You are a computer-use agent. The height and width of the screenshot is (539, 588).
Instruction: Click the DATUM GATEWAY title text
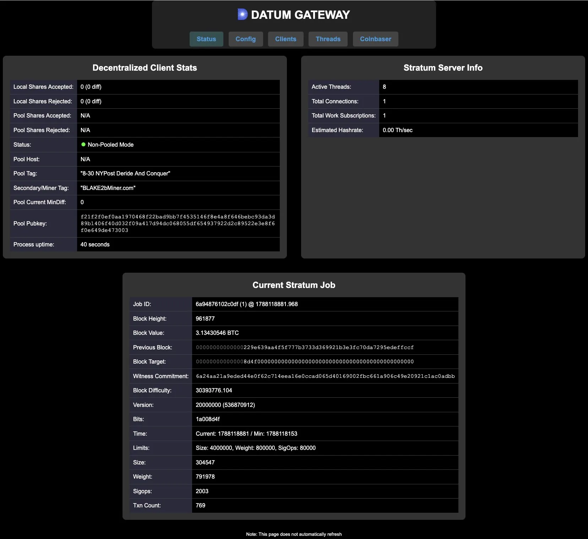pyautogui.click(x=300, y=15)
